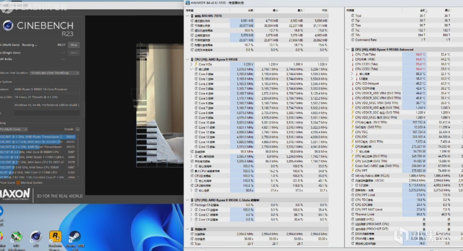Click the clock icon beside Core 5
Viewport: 463px width, 251px height.
pos(196,98)
